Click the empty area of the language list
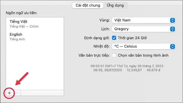 [x=35, y=65]
